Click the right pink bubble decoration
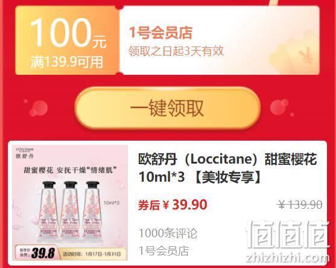336x268 pixels. (x=281, y=107)
